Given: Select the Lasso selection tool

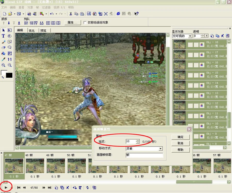Looking at the screenshot, I should [x=10, y=48].
